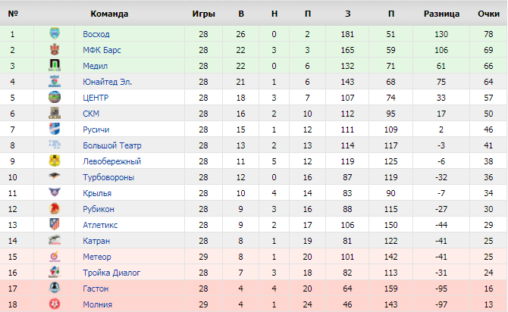Click the Левобережный yellow team emblem
Screen dimensions: 508x312
coord(55,161)
